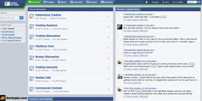Open mrluckystar replied 17 min ago link

tap(139, 25)
